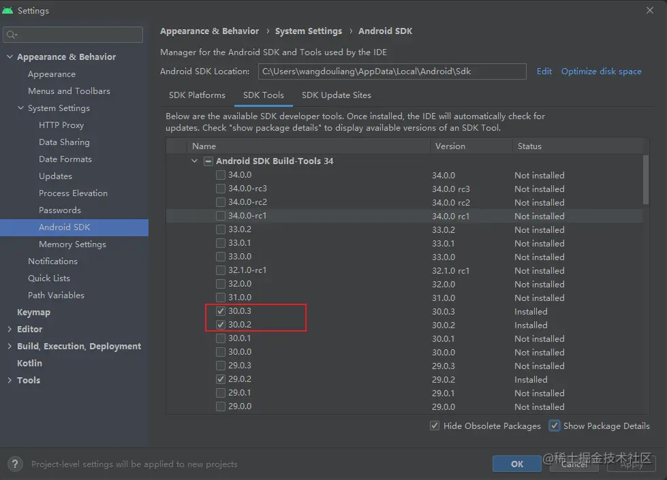Uncheck the 29.0.2 checkbox
This screenshot has height=480, width=667.
pos(220,379)
